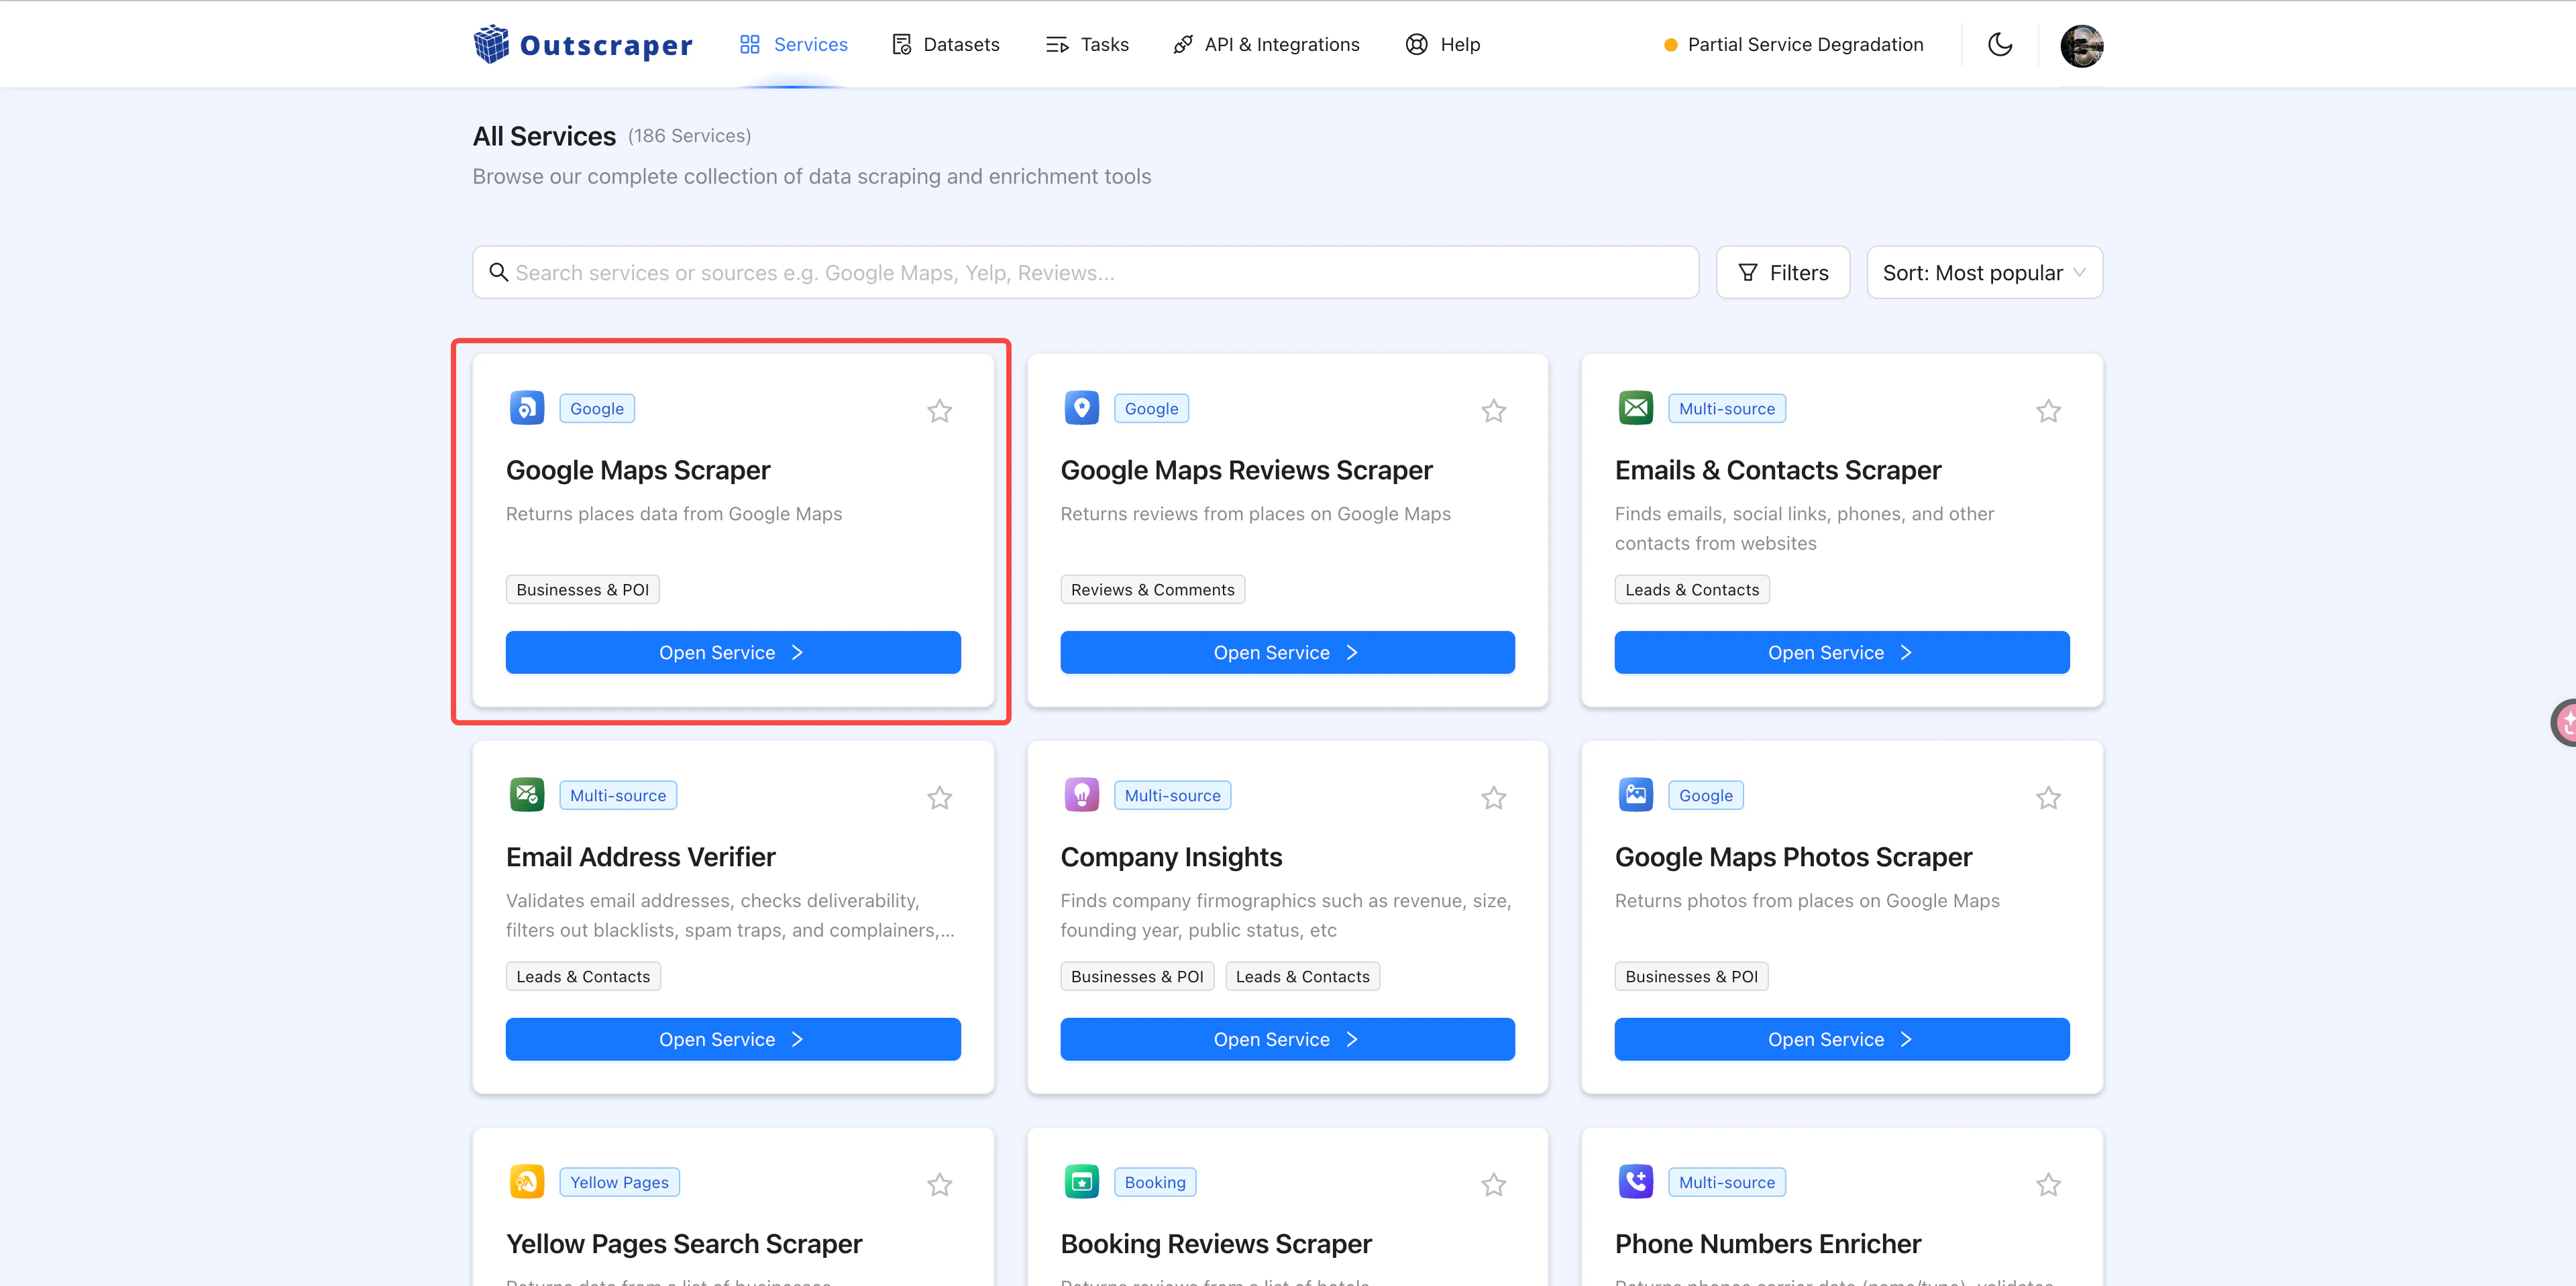Open API & Integrations
This screenshot has width=2576, height=1286.
pyautogui.click(x=1266, y=45)
